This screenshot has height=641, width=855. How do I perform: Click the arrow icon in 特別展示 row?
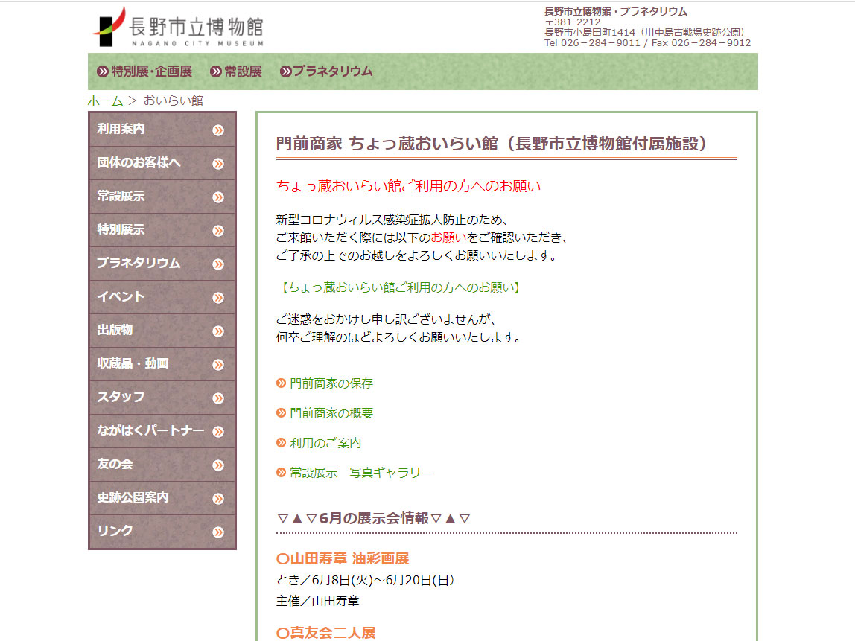pos(218,231)
